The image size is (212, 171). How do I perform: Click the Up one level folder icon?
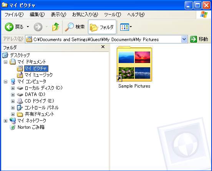(56, 27)
